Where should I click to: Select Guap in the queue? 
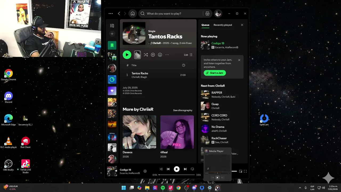tap(222, 106)
